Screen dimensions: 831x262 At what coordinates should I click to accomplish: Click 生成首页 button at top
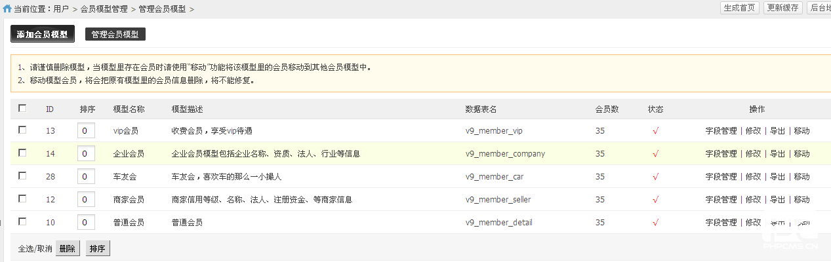tap(739, 8)
